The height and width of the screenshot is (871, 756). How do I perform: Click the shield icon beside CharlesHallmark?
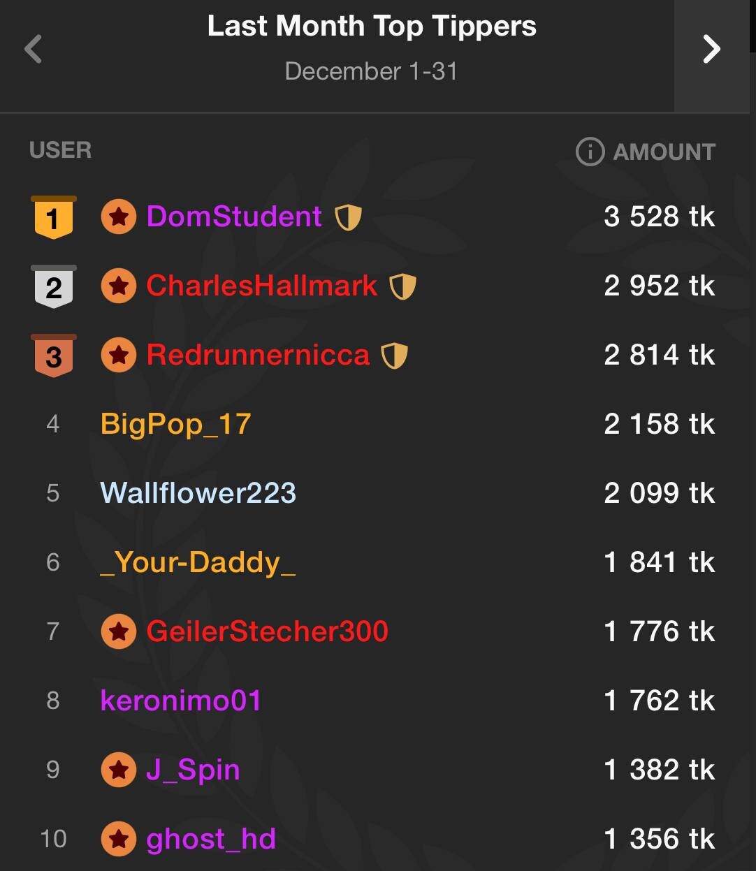(402, 286)
